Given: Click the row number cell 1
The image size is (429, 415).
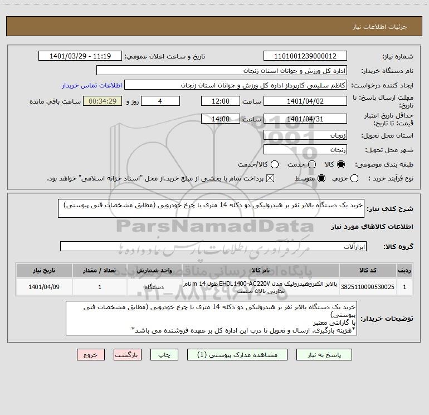Looking at the screenshot, I should (404, 287).
